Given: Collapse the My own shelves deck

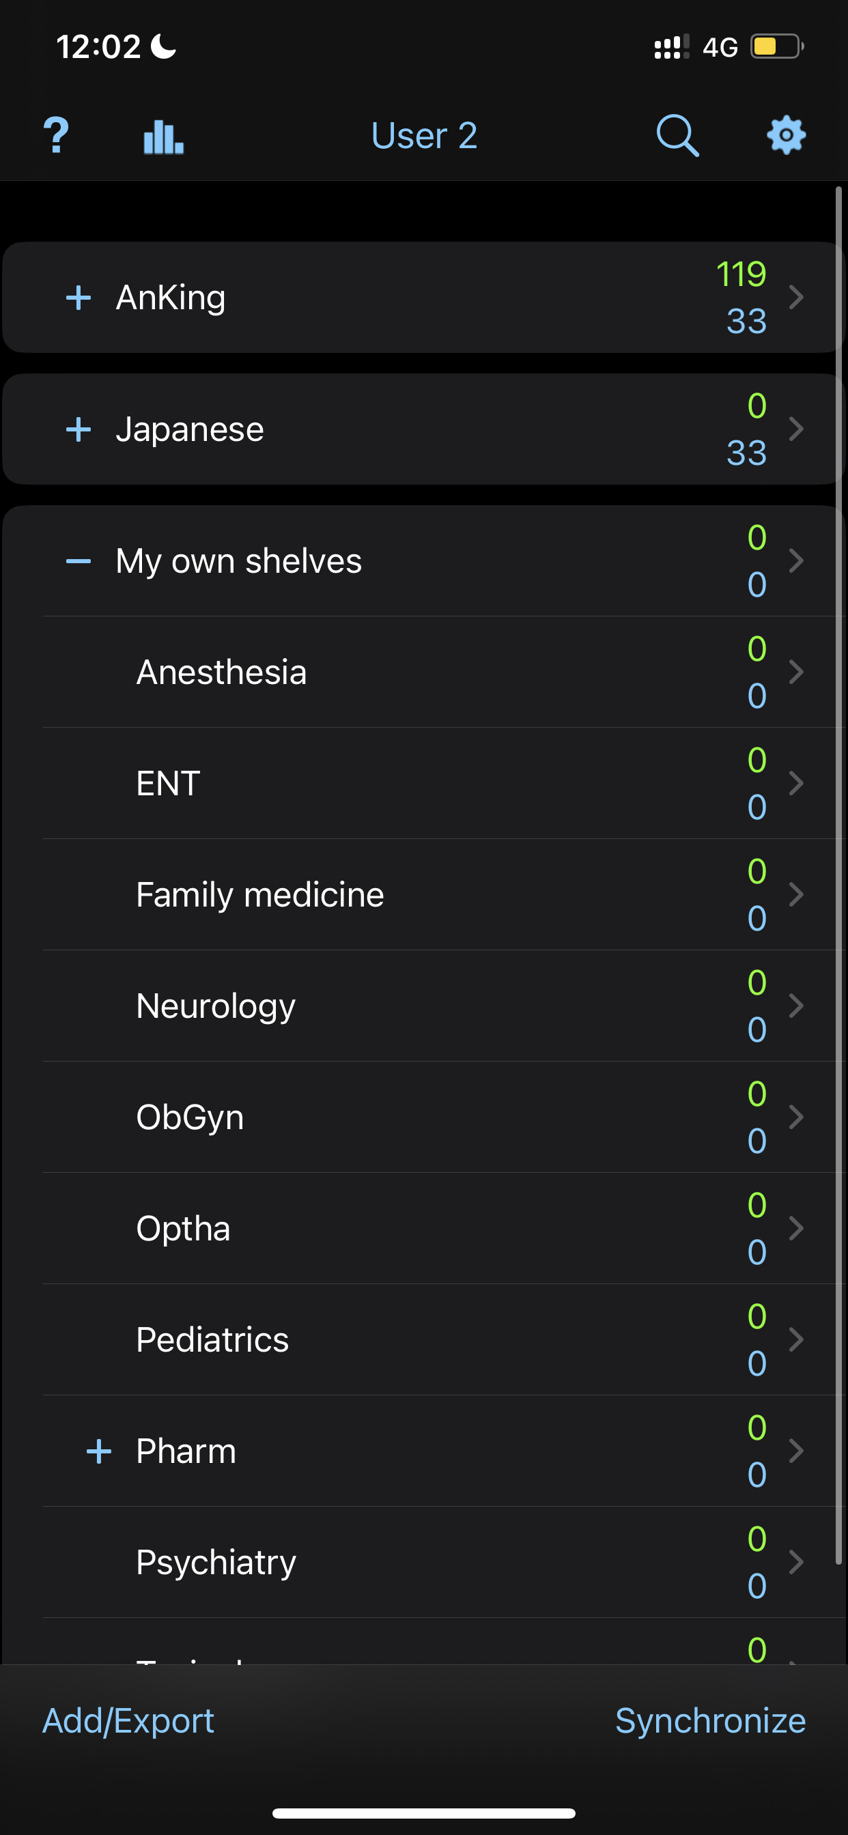Looking at the screenshot, I should tap(79, 561).
